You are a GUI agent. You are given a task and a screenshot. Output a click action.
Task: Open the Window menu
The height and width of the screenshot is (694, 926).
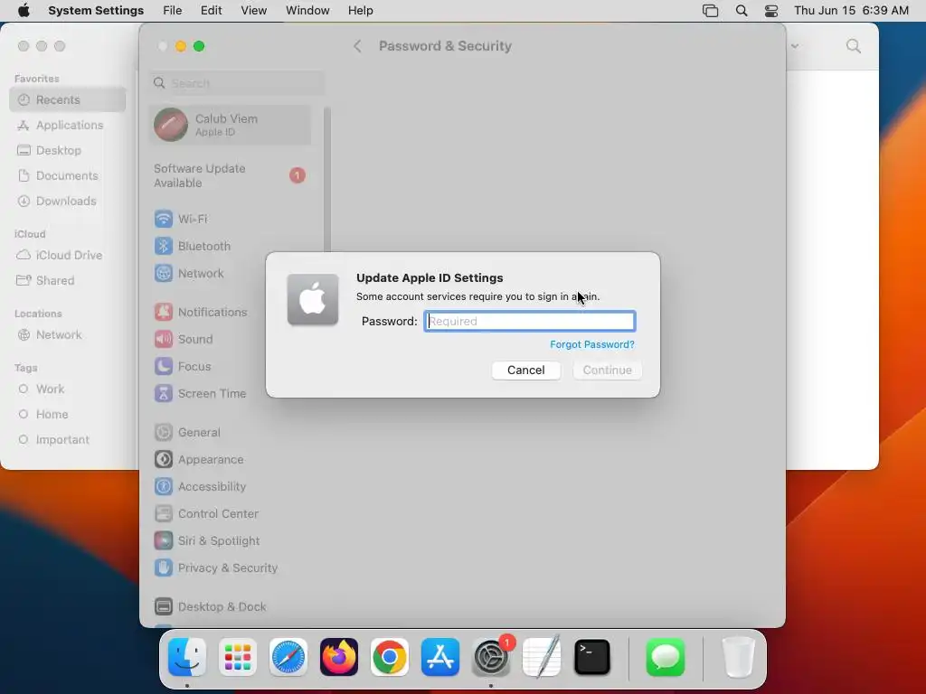[307, 11]
